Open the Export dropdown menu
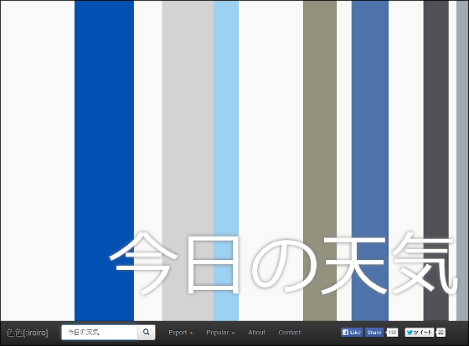Viewport: 469px width, 346px height. (181, 333)
